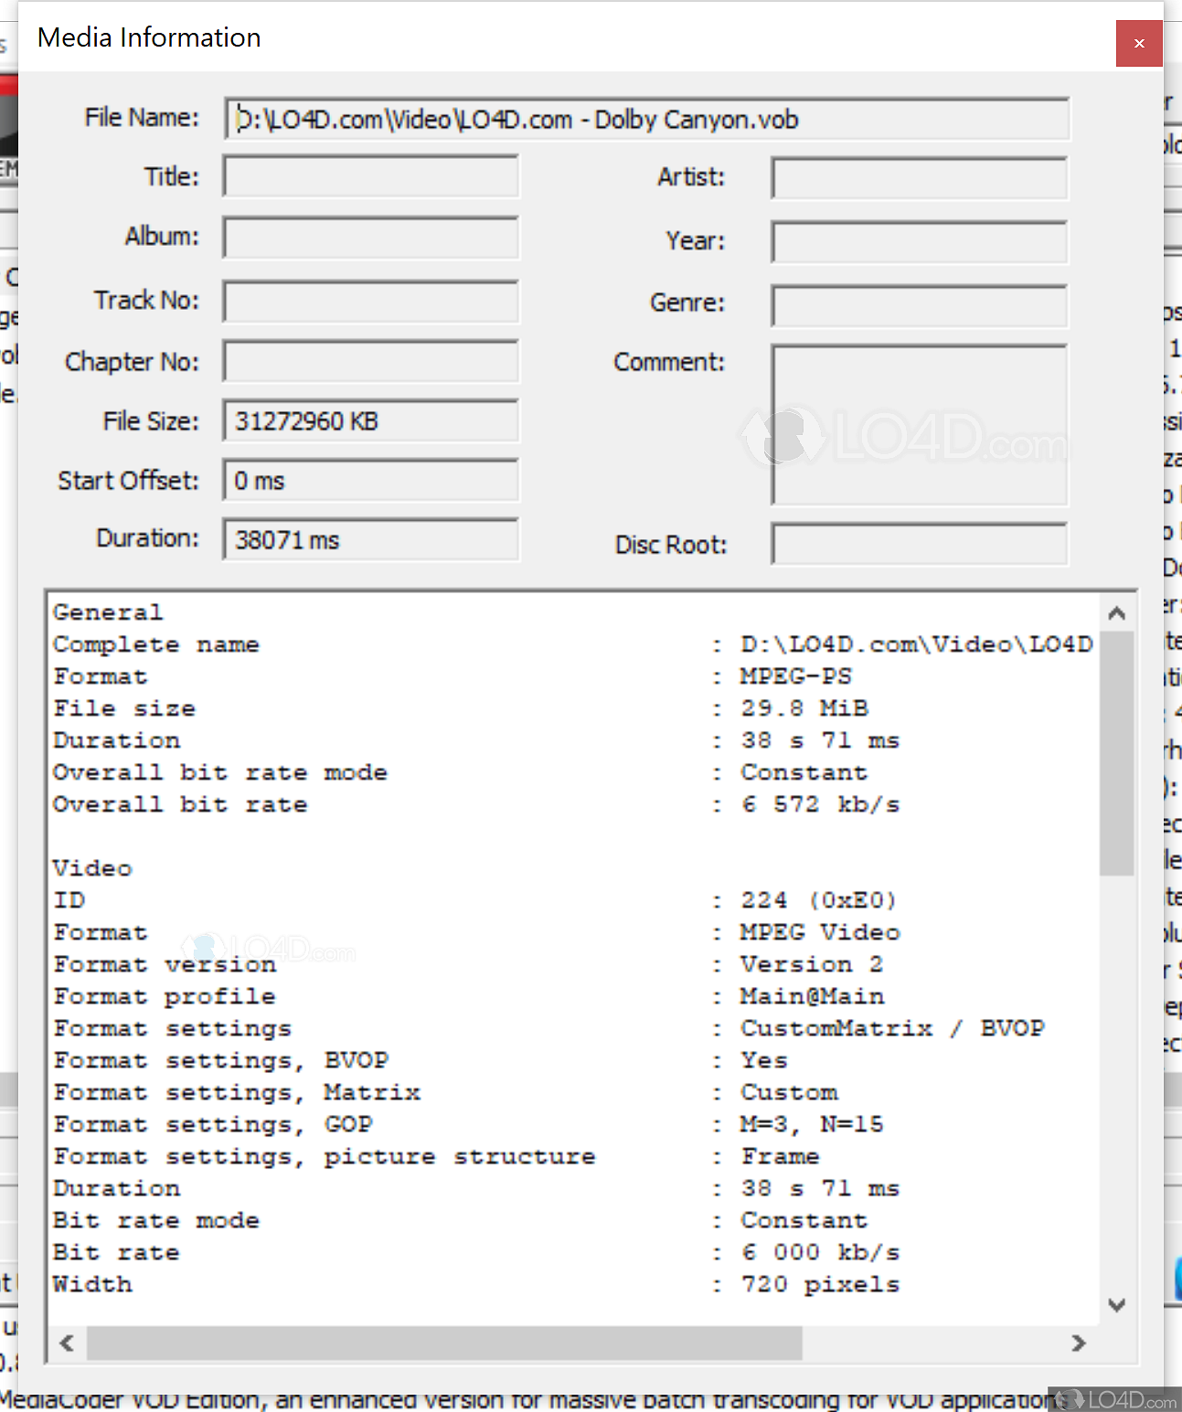The image size is (1182, 1412).
Task: Click inside the Comment text area
Action: coord(919,424)
